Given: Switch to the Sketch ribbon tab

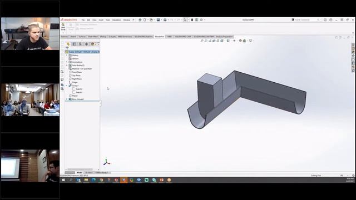Looking at the screenshot, I should click(x=73, y=37).
